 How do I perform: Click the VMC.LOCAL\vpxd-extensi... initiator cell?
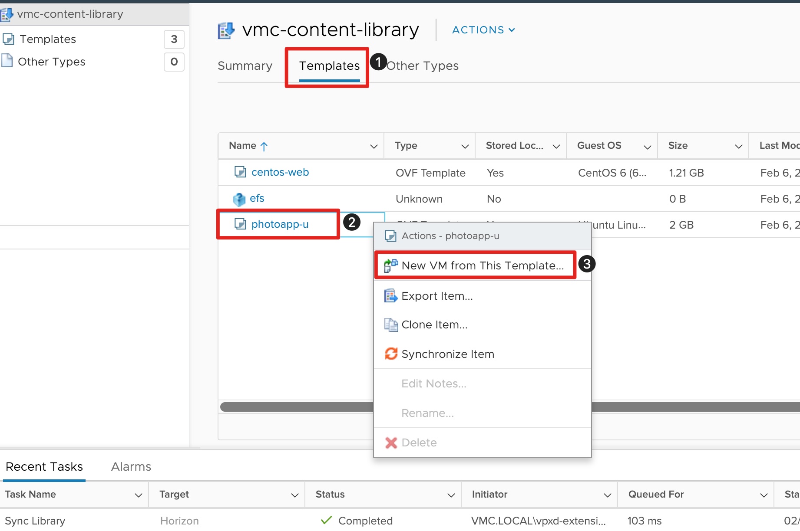click(538, 521)
